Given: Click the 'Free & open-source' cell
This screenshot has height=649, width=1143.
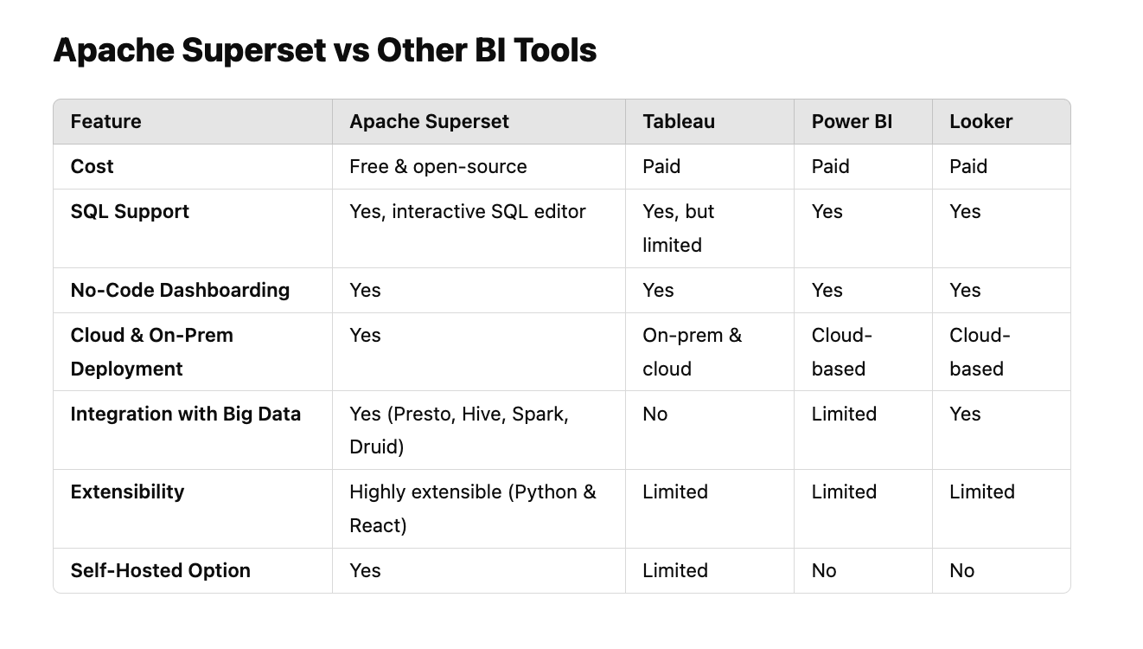Looking at the screenshot, I should pyautogui.click(x=437, y=166).
